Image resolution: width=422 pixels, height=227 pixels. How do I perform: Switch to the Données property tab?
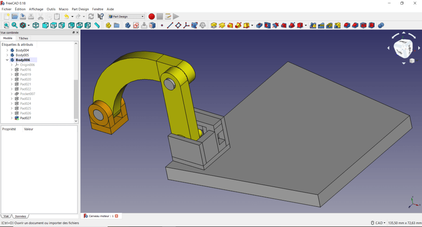[x=20, y=216]
